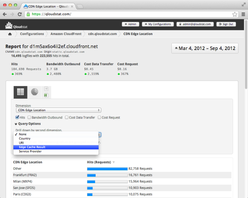This screenshot has height=198, width=248.
Task: Click the 184,698 Requests hits stat
Action: click(x=26, y=69)
